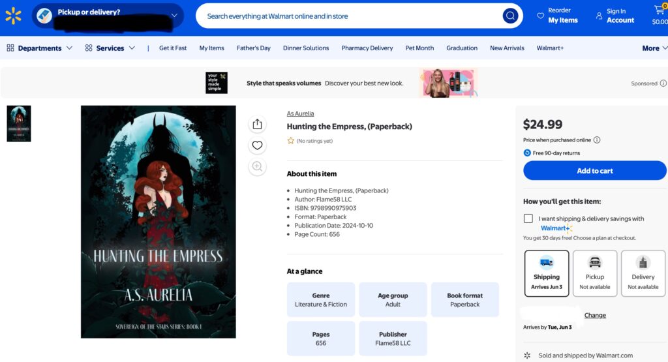Open New Arrivals
Screen dimensions: 668x362
click(507, 48)
